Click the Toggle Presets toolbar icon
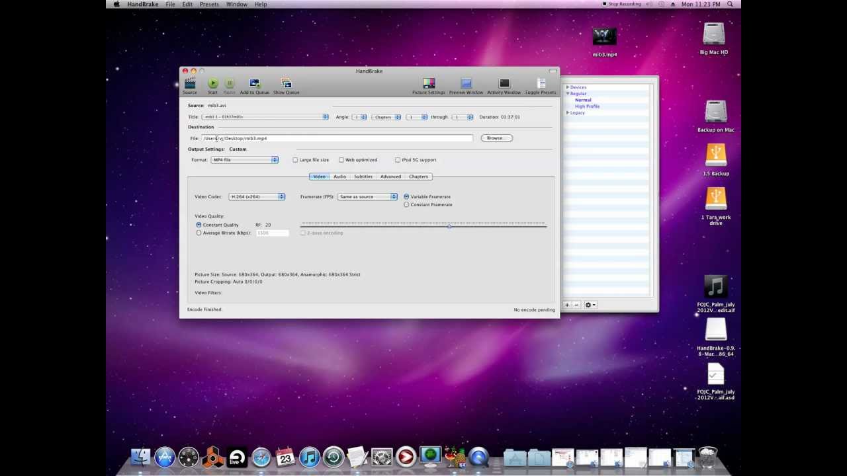 coord(541,83)
